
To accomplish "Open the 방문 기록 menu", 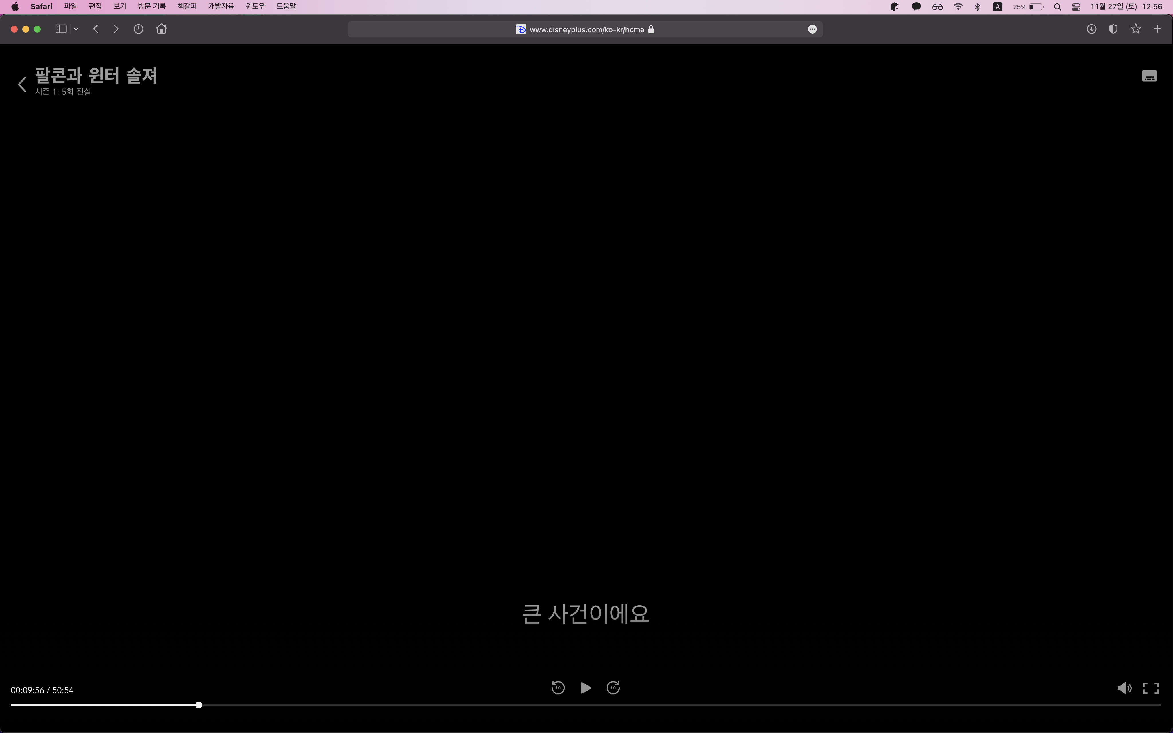I will [151, 6].
